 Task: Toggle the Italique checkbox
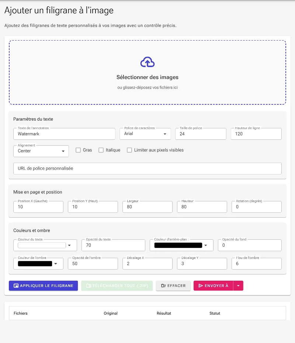101,150
